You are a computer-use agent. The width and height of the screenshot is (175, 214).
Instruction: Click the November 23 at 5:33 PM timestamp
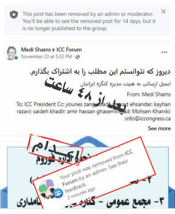pos(46,57)
